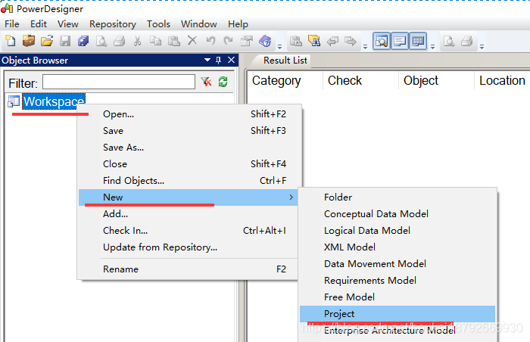Choose Rename from the context menu
Viewport: 530px width, 342px height.
coord(189,269)
